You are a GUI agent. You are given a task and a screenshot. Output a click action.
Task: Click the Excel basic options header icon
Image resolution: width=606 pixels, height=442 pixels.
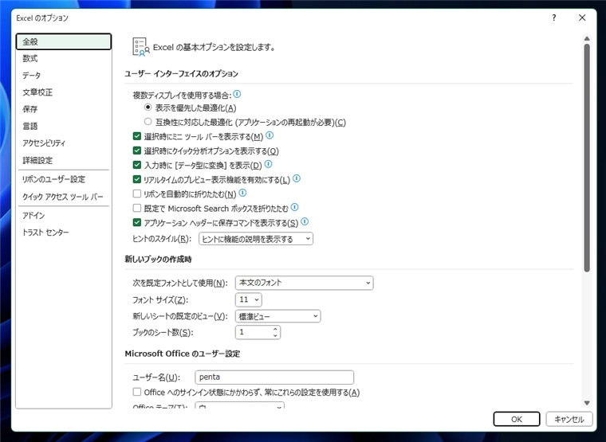pyautogui.click(x=140, y=47)
